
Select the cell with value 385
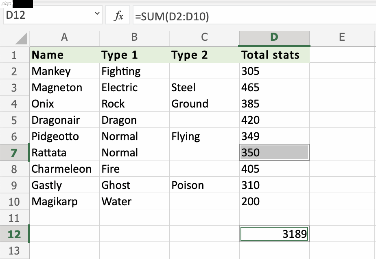coord(274,104)
